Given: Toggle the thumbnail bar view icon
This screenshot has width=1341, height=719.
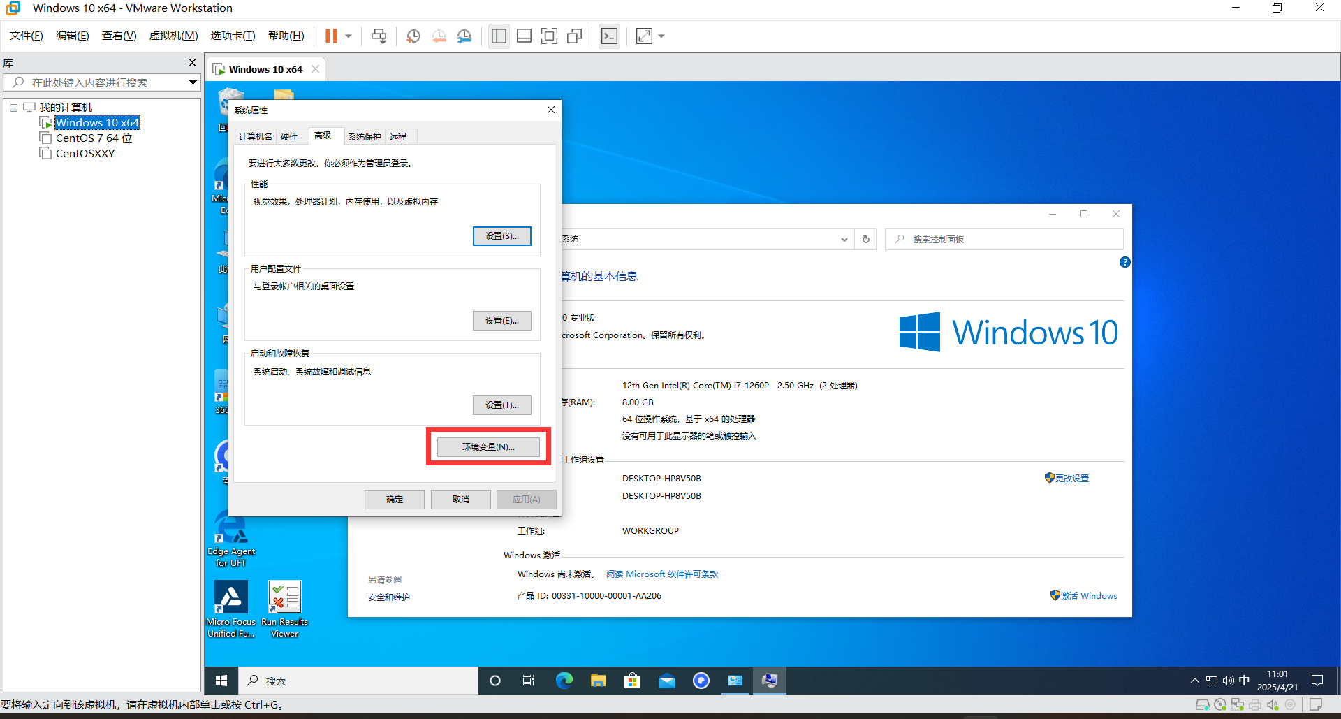Looking at the screenshot, I should point(524,36).
